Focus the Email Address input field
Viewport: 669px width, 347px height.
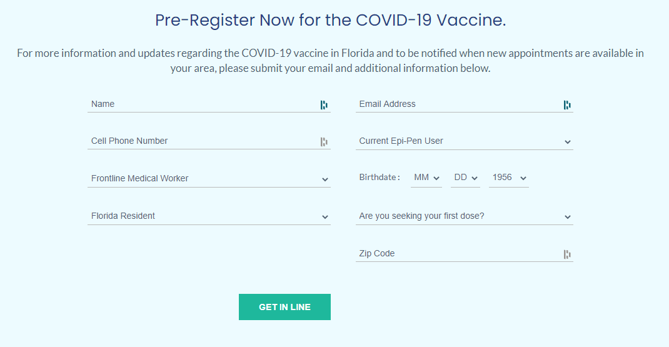tap(459, 104)
